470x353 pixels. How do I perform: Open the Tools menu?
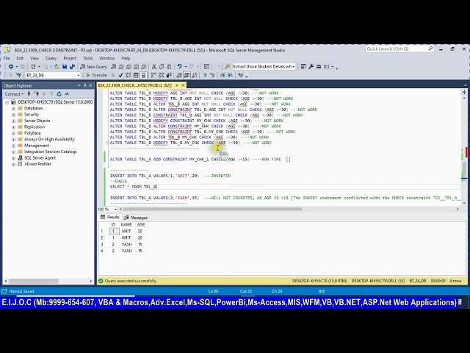tap(88, 58)
